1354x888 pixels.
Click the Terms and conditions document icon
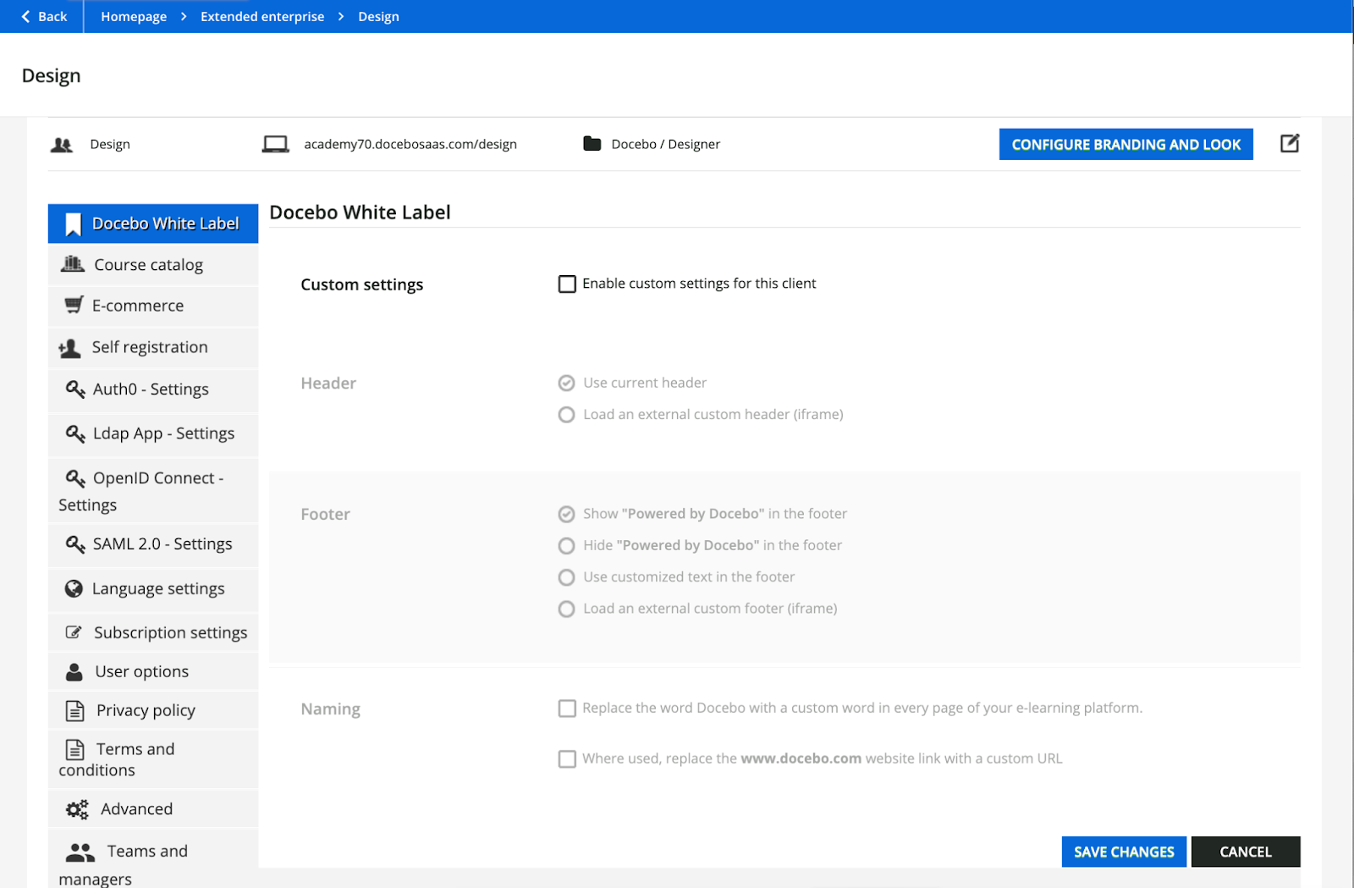click(75, 749)
